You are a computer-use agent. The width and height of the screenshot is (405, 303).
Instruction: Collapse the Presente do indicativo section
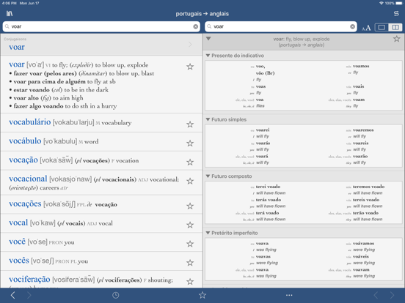[208, 56]
